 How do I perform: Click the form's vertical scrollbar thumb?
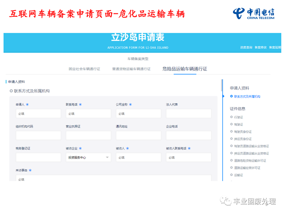tap(222, 86)
